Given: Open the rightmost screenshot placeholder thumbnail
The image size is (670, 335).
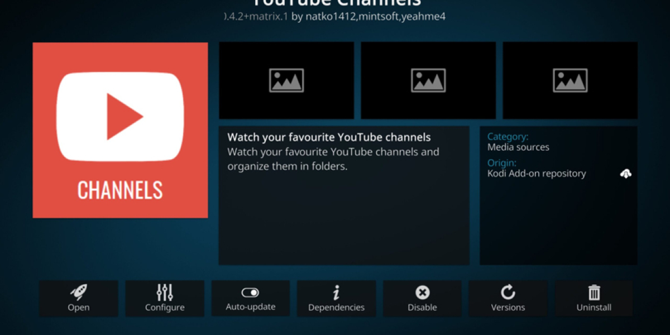Looking at the screenshot, I should pyautogui.click(x=570, y=80).
